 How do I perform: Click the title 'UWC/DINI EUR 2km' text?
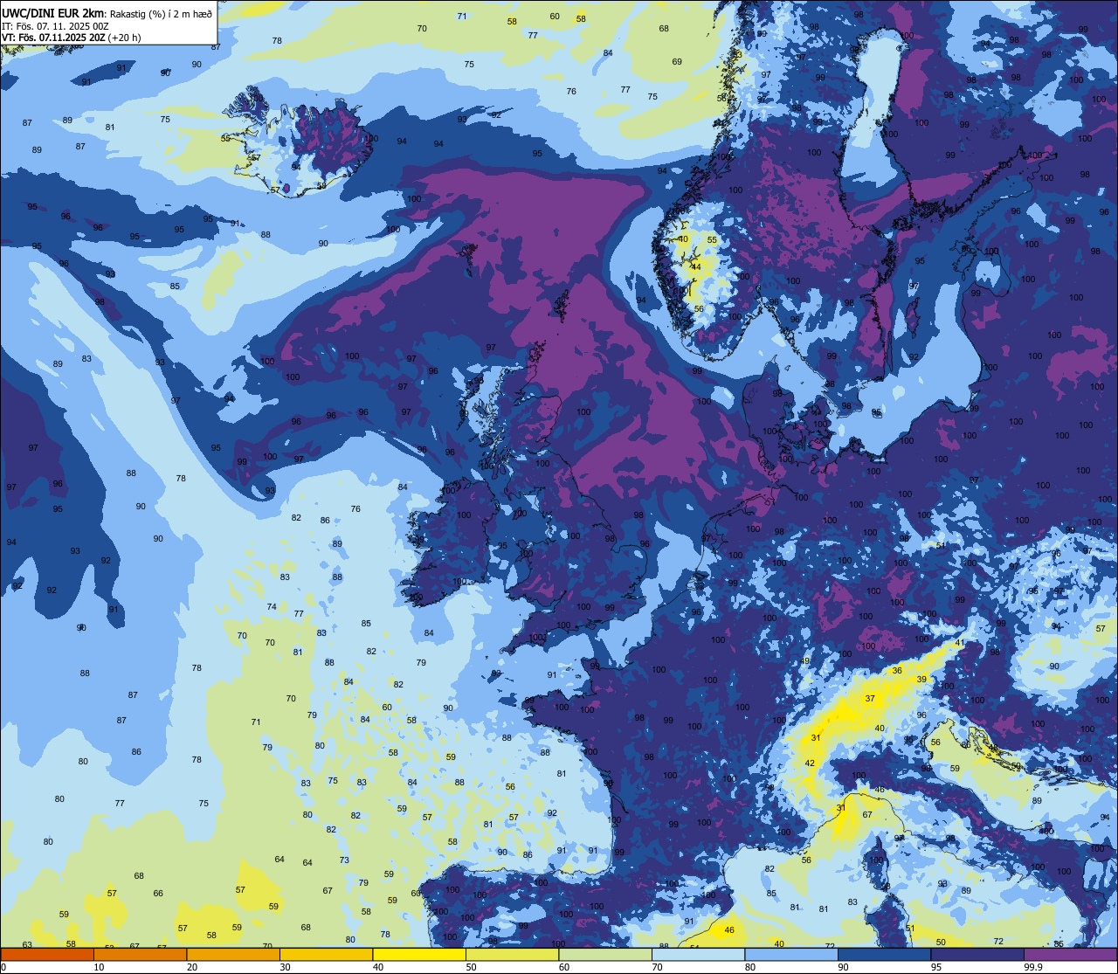[x=53, y=13]
